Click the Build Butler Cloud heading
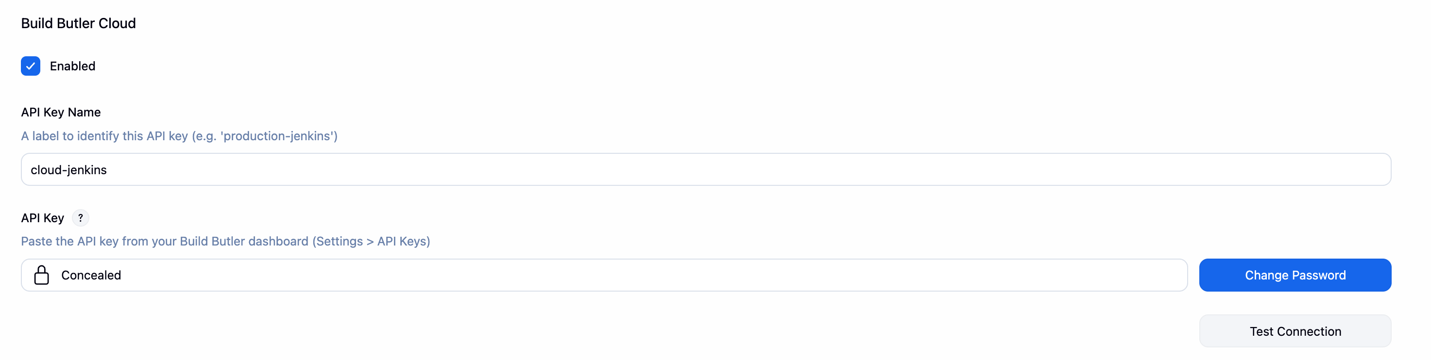The image size is (1431, 360). tap(78, 23)
